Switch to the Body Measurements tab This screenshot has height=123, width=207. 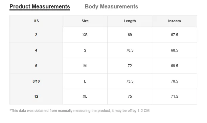click(111, 7)
